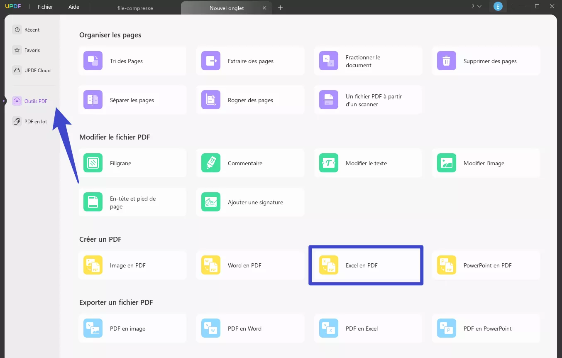
Task: Click the Séparer les pages icon
Action: click(93, 100)
